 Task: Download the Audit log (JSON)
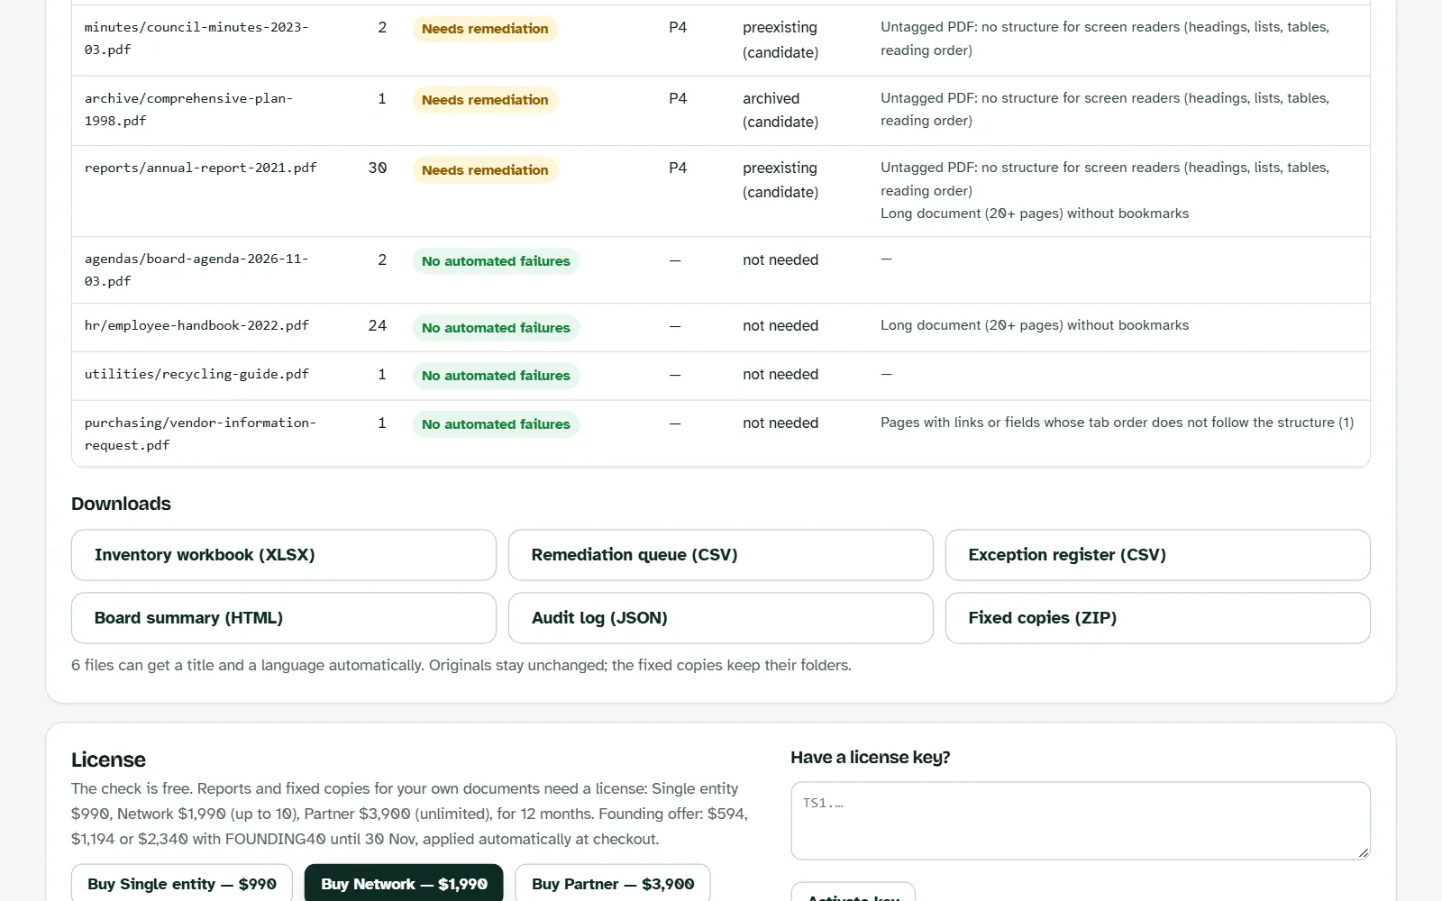(720, 618)
